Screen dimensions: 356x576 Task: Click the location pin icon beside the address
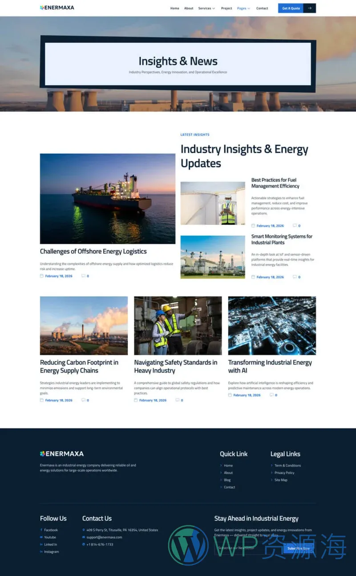[84, 530]
